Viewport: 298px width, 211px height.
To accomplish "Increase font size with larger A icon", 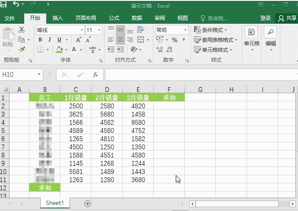I will pos(79,40).
